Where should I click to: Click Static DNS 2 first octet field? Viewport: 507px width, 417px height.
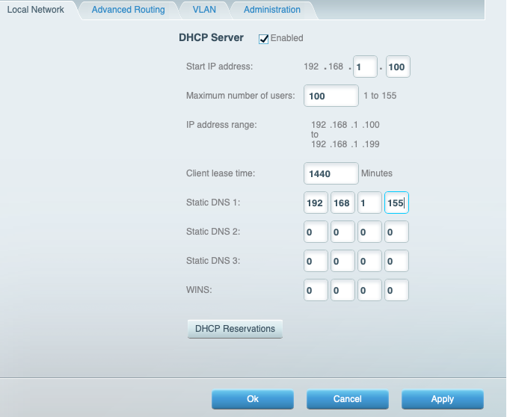(x=316, y=232)
